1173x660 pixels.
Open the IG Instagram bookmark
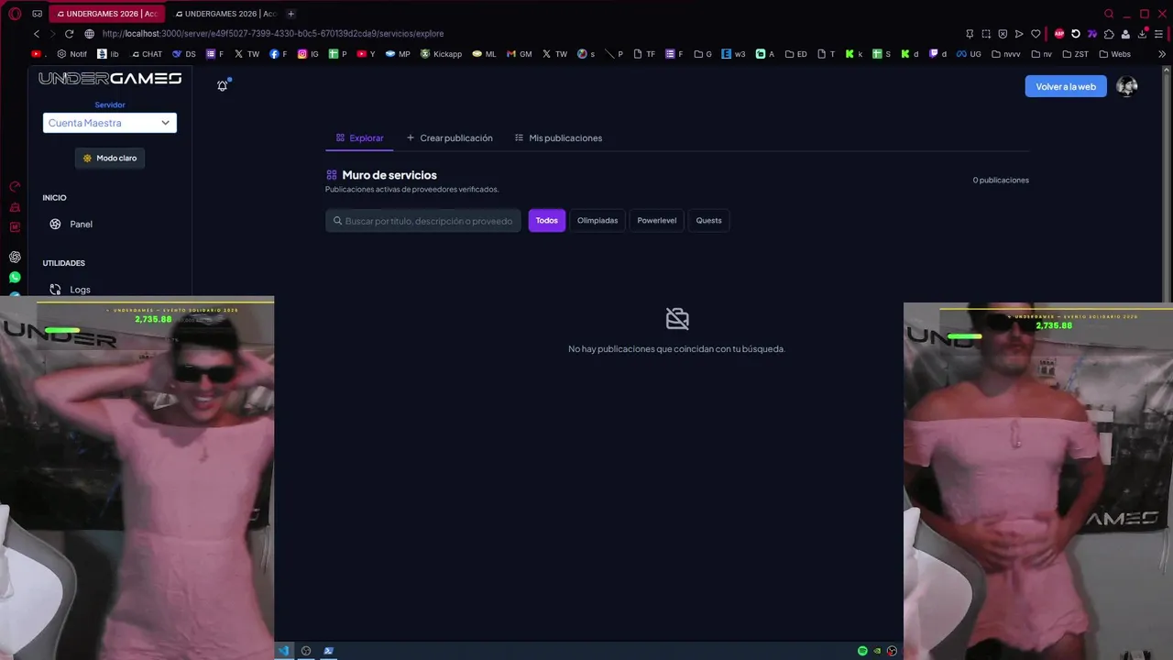coord(308,54)
